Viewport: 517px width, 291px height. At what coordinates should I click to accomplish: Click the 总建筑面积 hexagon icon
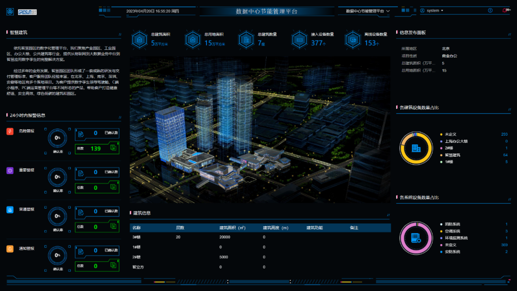[x=139, y=40]
